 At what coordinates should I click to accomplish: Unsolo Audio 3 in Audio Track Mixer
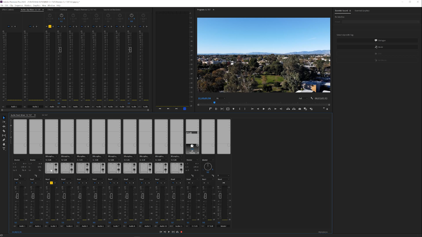point(51,183)
